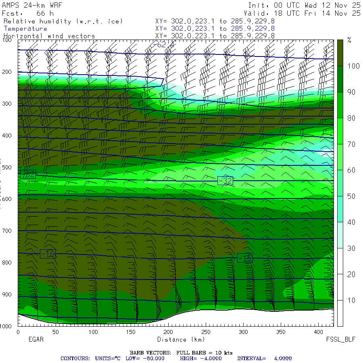
Task: Click the "AMPS 24-km WRF" title text
Action: (x=32, y=5)
